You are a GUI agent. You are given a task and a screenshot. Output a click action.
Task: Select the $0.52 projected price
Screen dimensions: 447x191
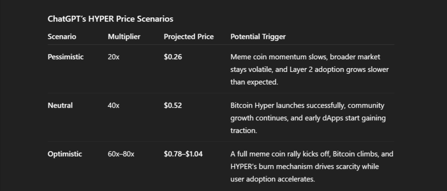point(173,106)
